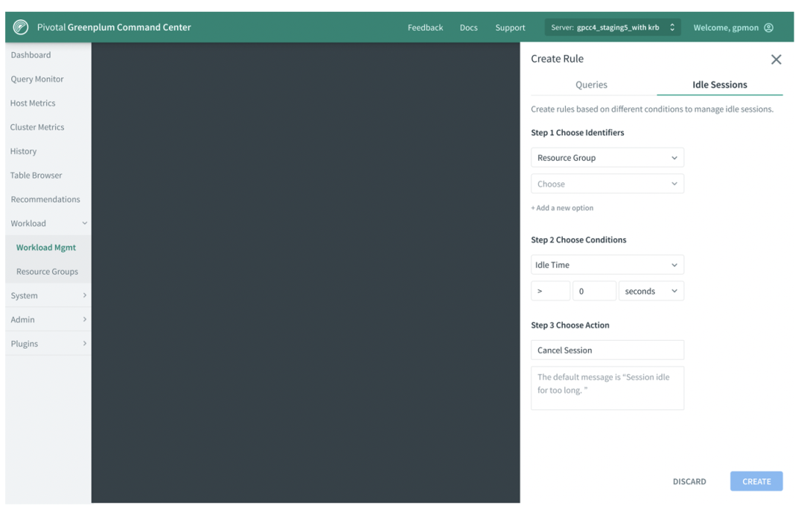
Task: Click Add a new option
Action: tap(562, 208)
